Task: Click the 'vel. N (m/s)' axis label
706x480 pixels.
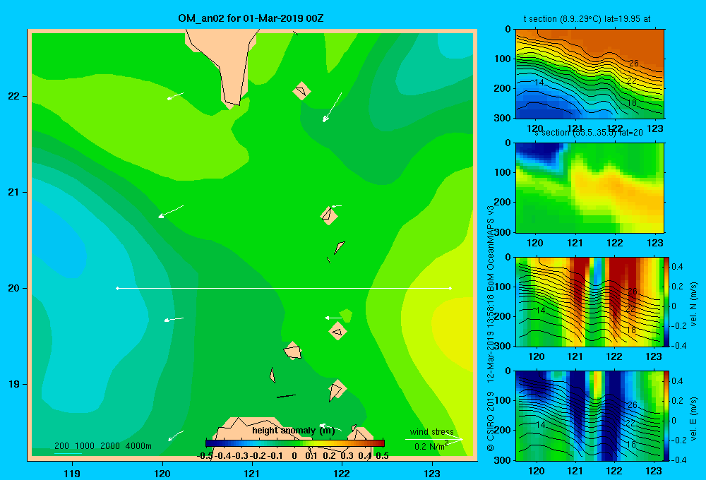Action: (694, 304)
